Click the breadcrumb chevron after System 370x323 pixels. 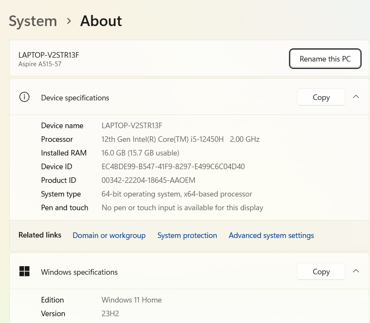click(69, 21)
